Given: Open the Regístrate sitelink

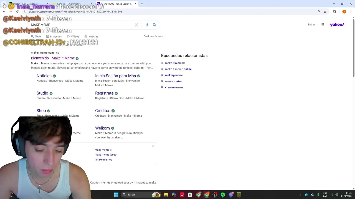Looking at the screenshot, I should click(x=104, y=93).
